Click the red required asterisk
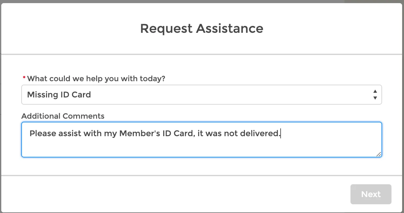The height and width of the screenshot is (213, 404). pyautogui.click(x=24, y=78)
